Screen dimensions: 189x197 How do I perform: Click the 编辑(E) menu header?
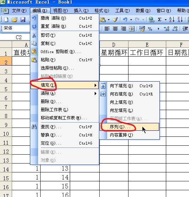(40, 11)
